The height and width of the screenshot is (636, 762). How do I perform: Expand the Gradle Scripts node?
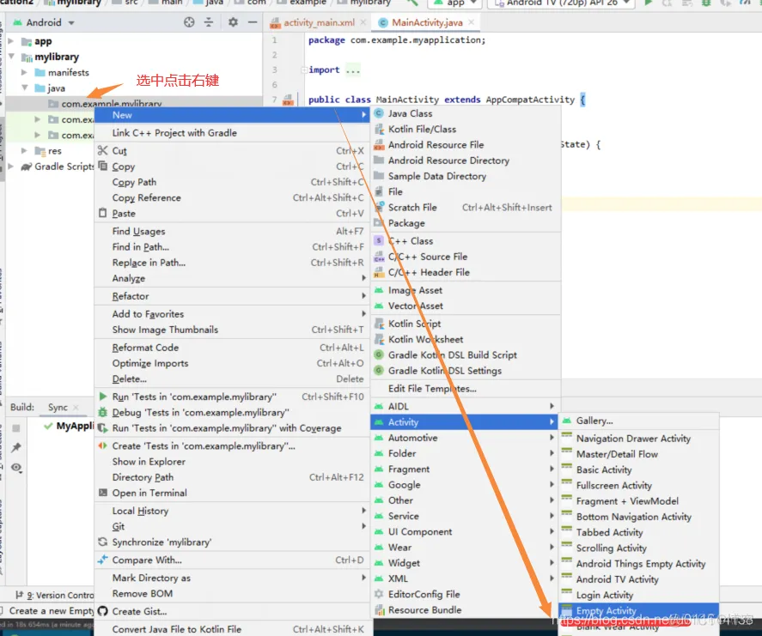pos(10,166)
